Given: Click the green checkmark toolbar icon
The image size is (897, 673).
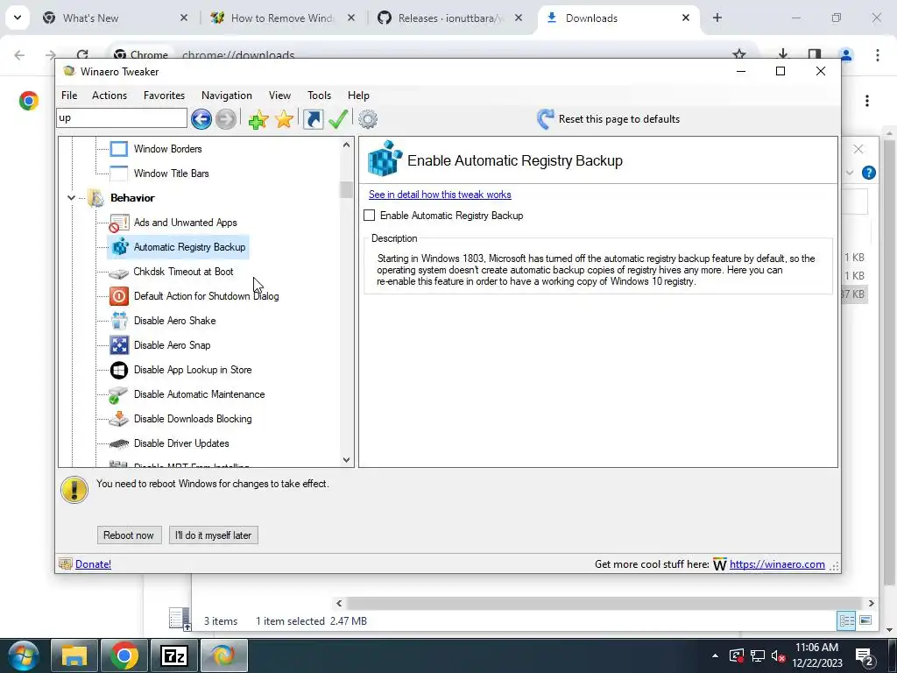Looking at the screenshot, I should pos(338,119).
